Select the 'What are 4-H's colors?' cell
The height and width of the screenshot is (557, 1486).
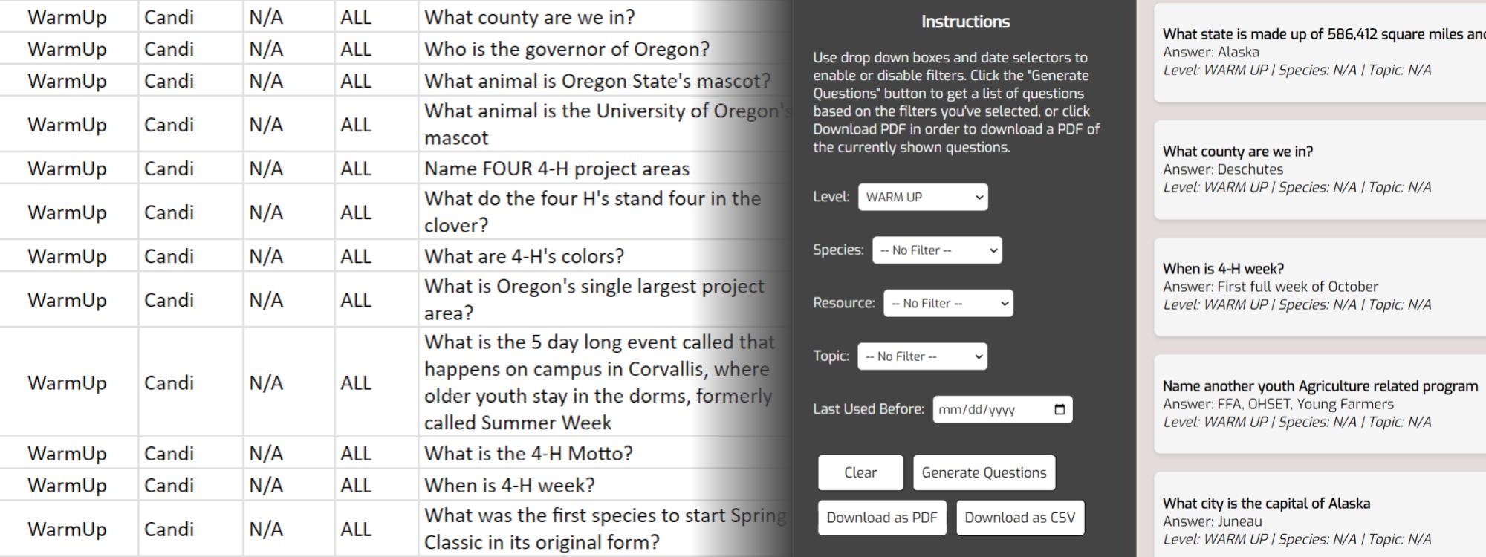point(524,256)
